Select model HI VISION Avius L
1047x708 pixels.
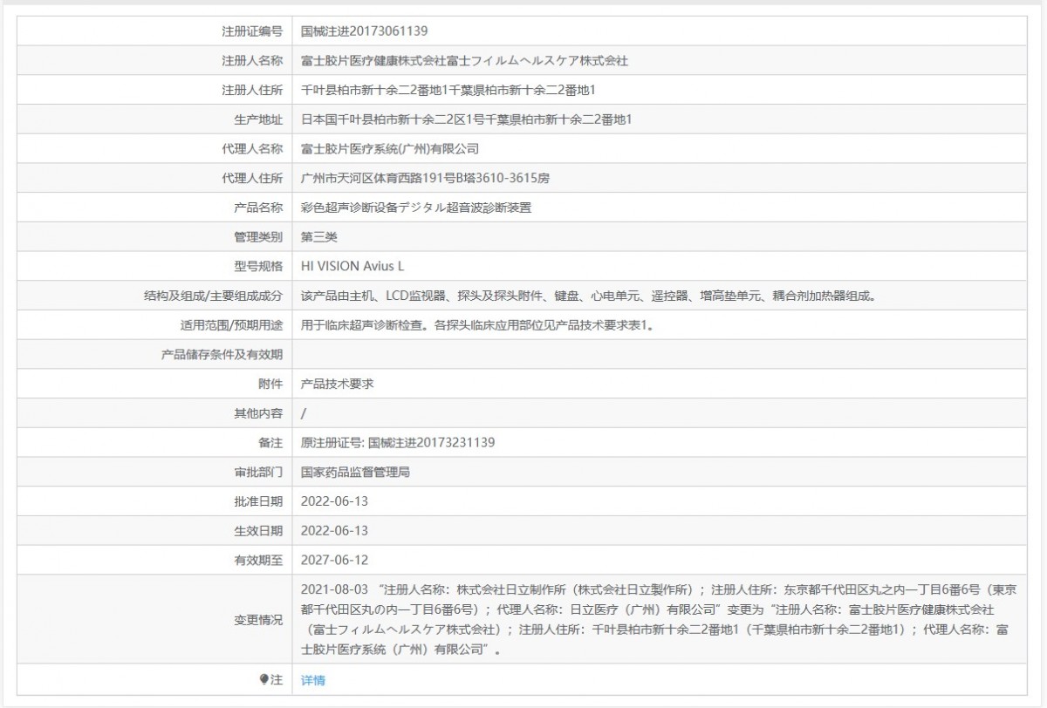[352, 266]
